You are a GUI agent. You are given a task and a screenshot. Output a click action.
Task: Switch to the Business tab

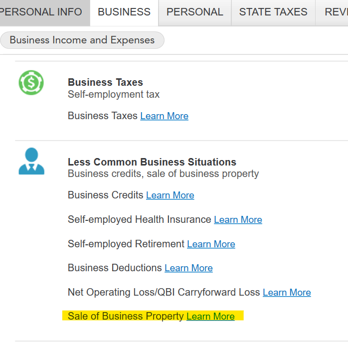[124, 12]
